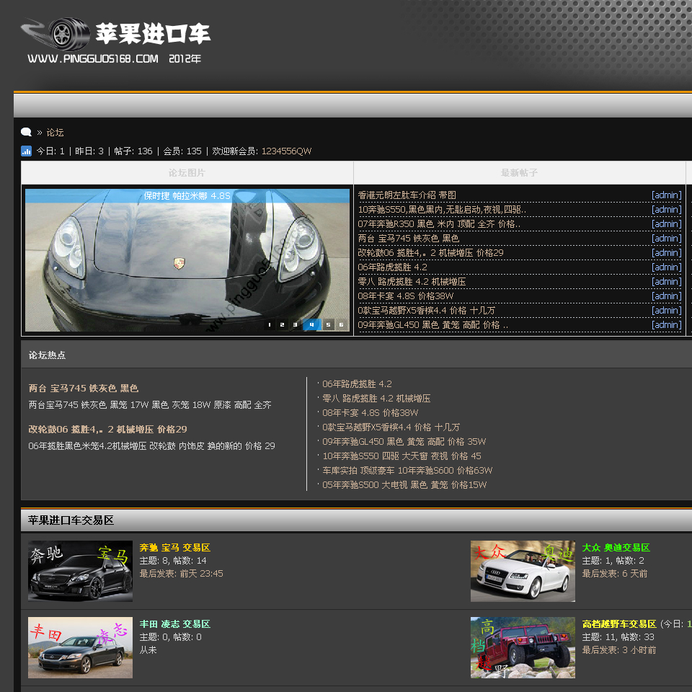Viewport: 692px width, 692px height.
Task: Select slideshow page 1 button
Action: point(269,324)
